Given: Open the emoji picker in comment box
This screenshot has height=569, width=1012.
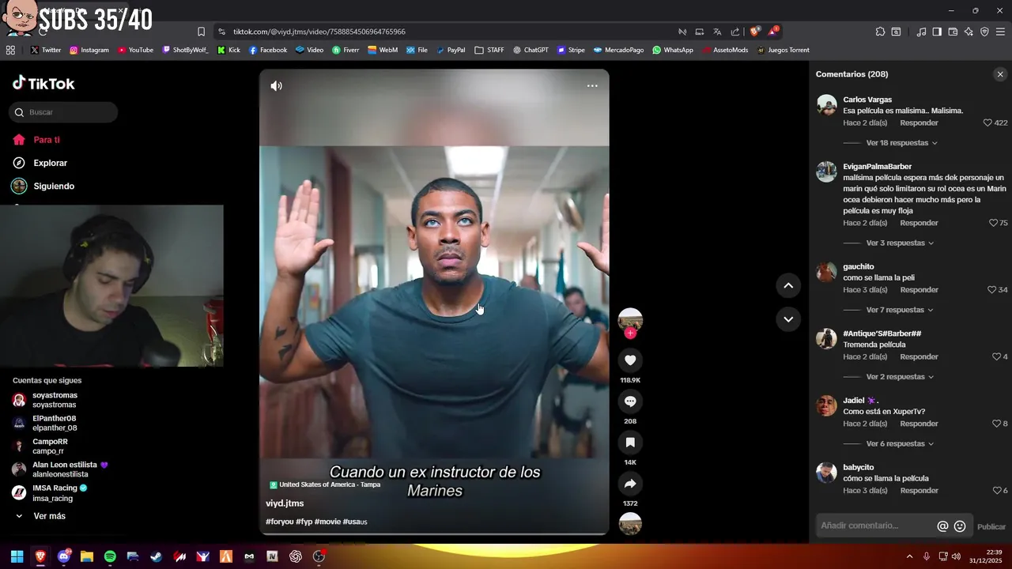Looking at the screenshot, I should [960, 526].
